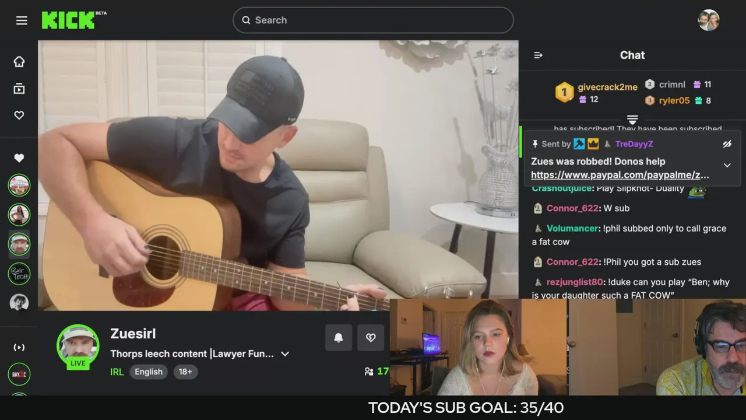Screen dimensions: 746x420
Task: Open user profile avatar menu
Action: [x=709, y=20]
